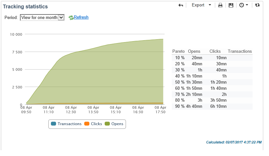Click the Opens column header

(194, 51)
